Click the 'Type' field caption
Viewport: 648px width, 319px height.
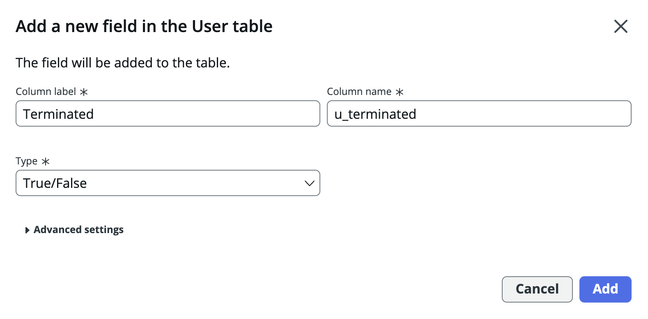coord(26,161)
